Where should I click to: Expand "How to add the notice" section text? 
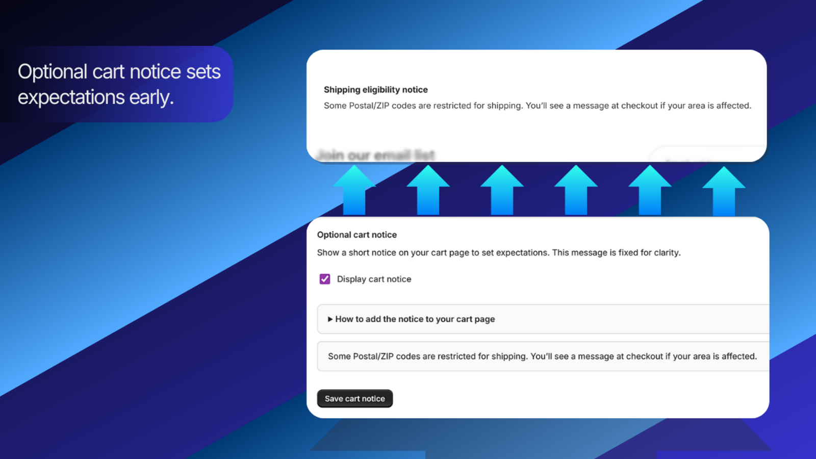pyautogui.click(x=415, y=319)
